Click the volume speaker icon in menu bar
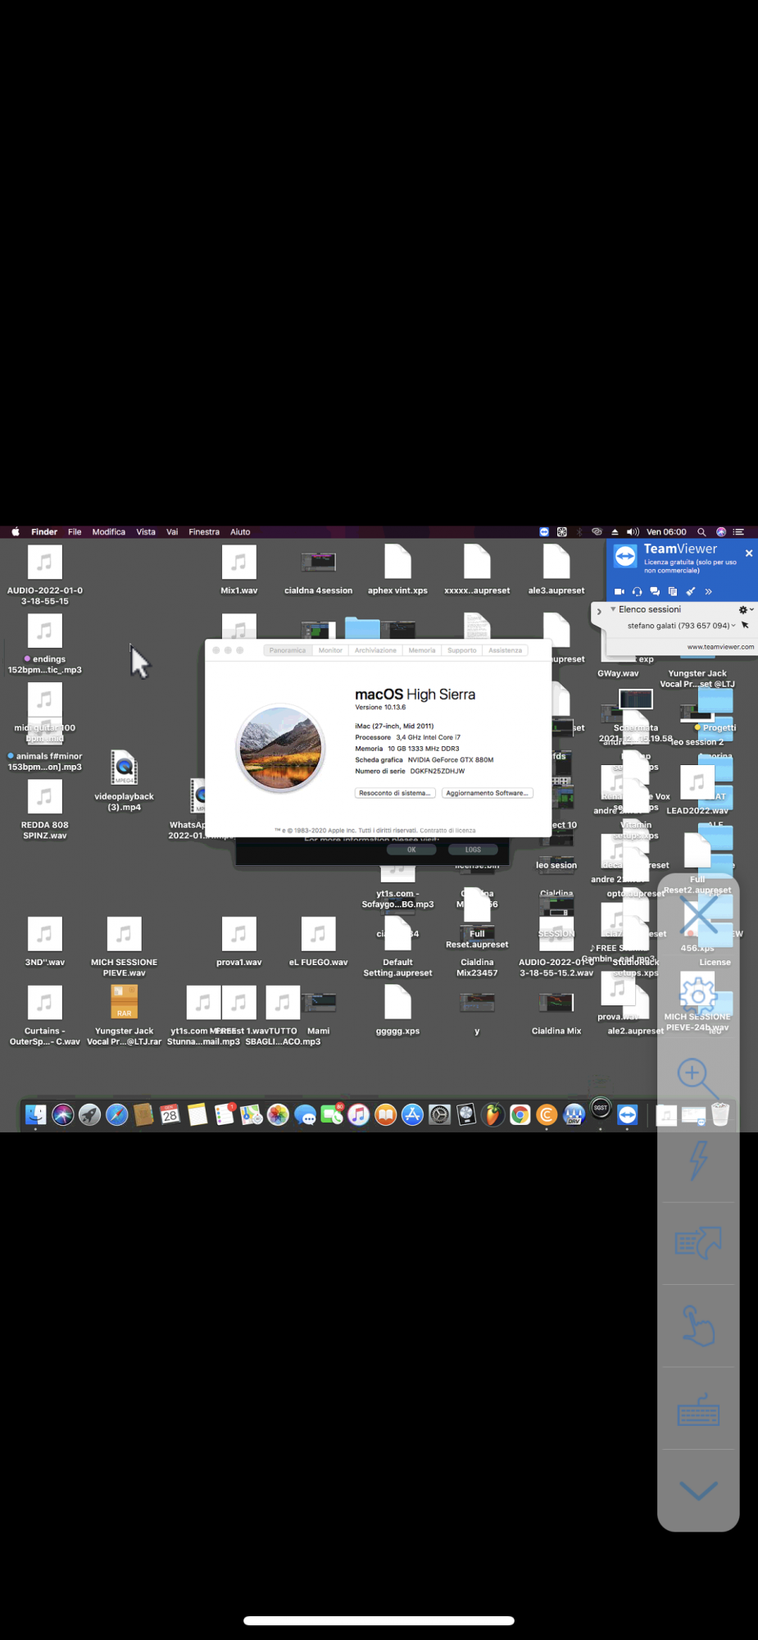 [x=633, y=532]
